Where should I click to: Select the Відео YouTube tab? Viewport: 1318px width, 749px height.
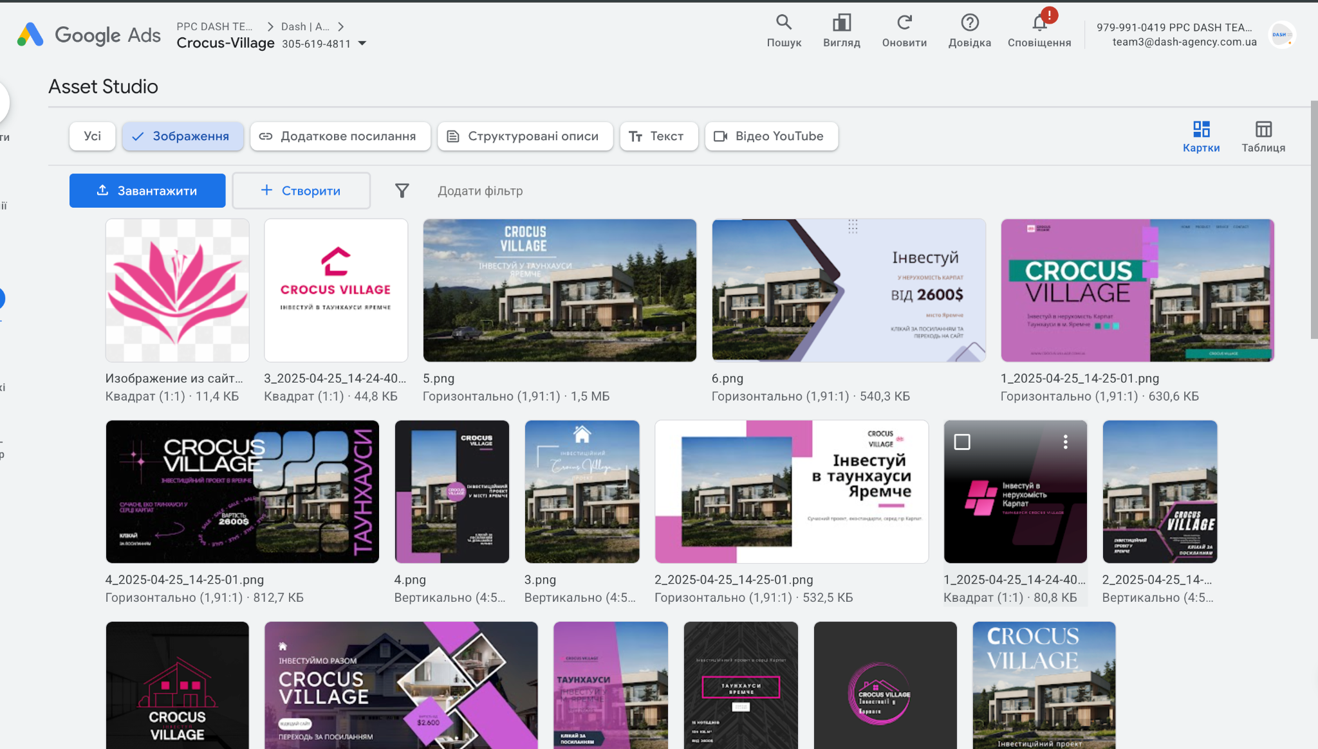coord(771,136)
